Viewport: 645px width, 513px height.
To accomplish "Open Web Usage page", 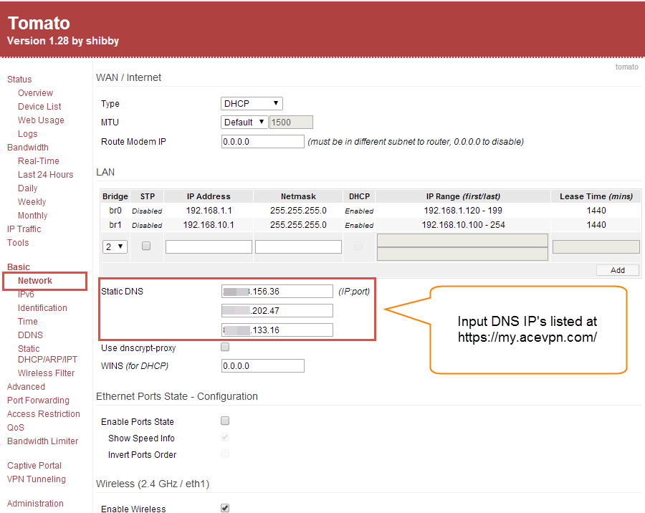I will click(41, 120).
